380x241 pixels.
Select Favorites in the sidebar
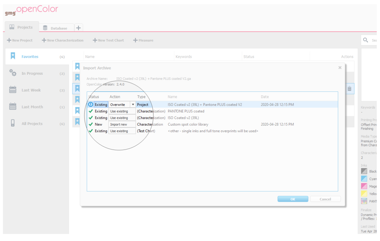pos(37,56)
